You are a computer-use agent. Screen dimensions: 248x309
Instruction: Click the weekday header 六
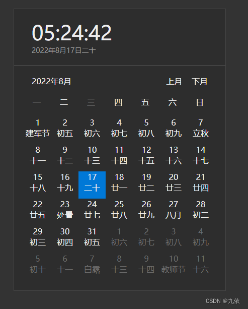click(x=173, y=102)
